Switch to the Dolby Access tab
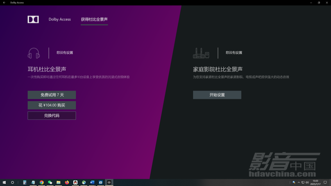331x186 pixels. (x=59, y=19)
